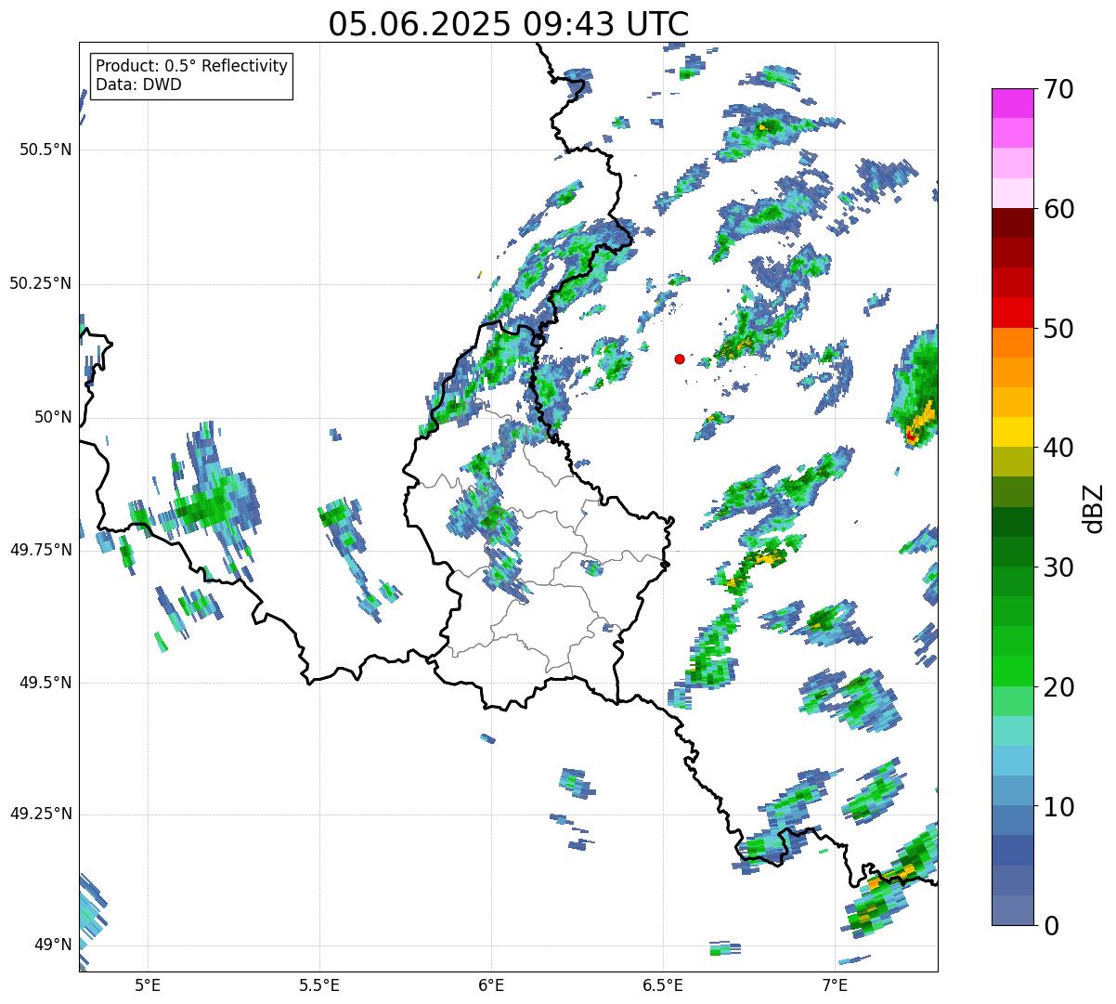1116x1004 pixels.
Task: Click the 50.5°N latitude label
Action: pos(45,150)
